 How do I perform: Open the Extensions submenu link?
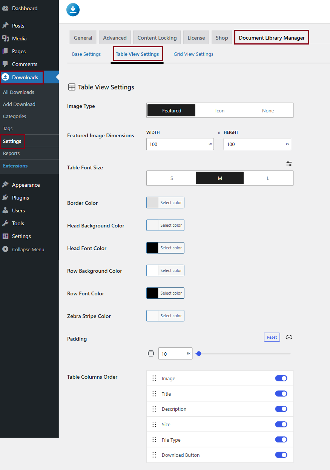(15, 166)
